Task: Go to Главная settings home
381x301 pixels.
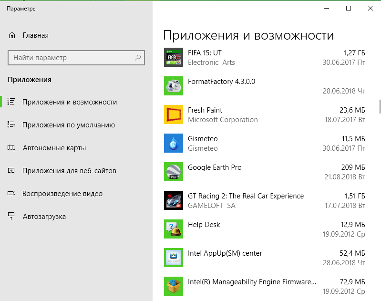Action: (x=35, y=35)
